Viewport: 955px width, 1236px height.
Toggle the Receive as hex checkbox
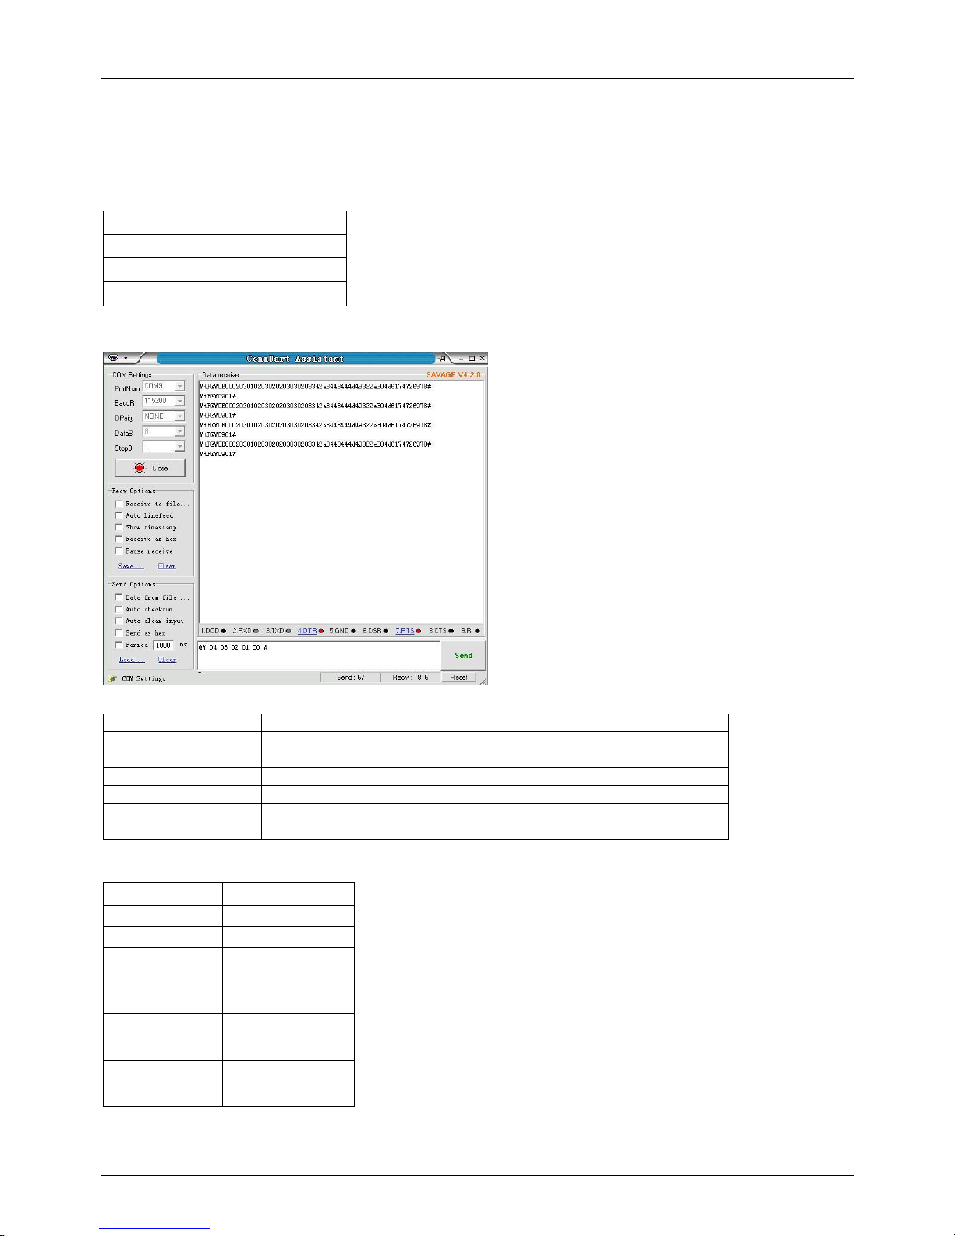pyautogui.click(x=119, y=539)
